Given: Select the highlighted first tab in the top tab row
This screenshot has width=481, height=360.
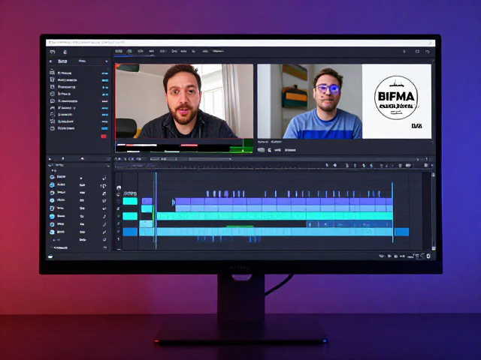Looking at the screenshot, I should click(119, 52).
